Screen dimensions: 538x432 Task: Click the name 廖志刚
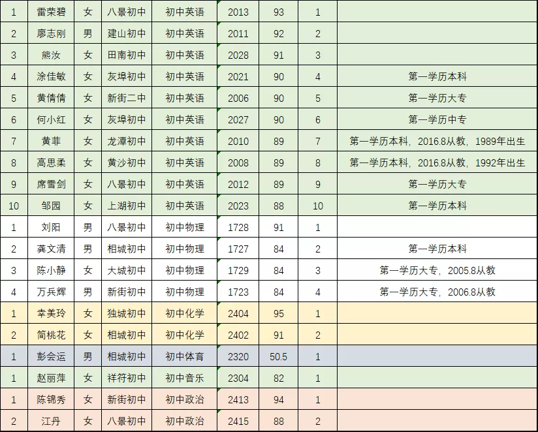(x=51, y=33)
